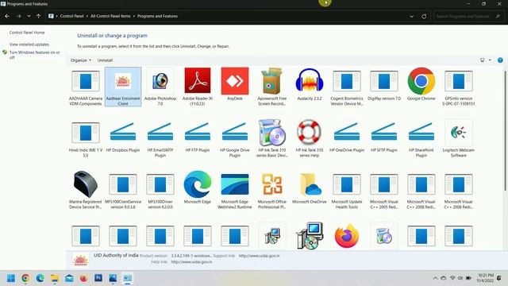Open Microsoft Edge from the taskbar
This screenshot has height=286, width=508.
pyautogui.click(x=40, y=278)
